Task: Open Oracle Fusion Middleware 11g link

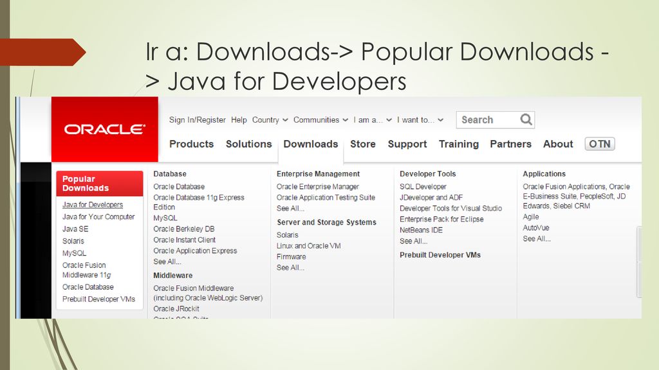Action: tap(87, 270)
